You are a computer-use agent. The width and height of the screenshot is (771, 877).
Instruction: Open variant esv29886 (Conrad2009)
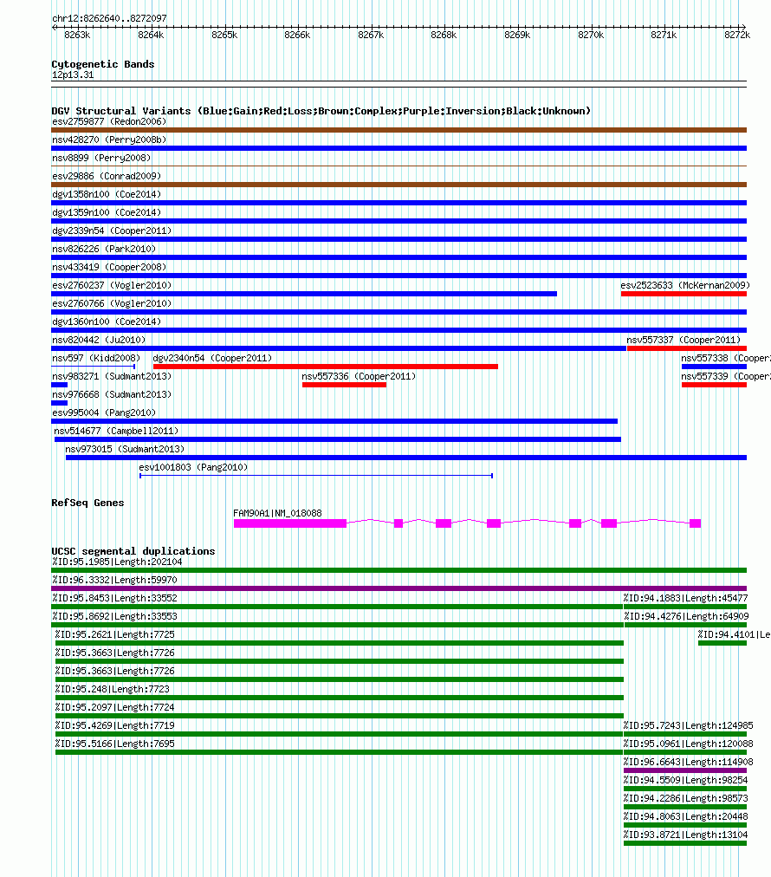[107, 176]
